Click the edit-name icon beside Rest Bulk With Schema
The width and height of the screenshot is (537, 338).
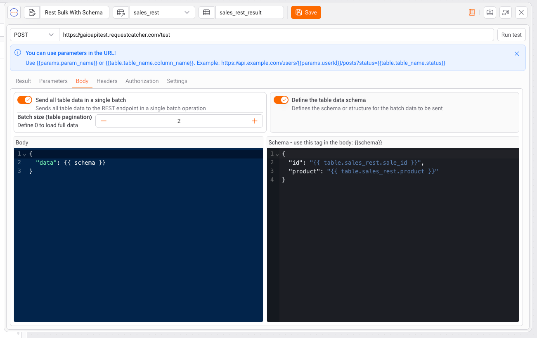32,12
